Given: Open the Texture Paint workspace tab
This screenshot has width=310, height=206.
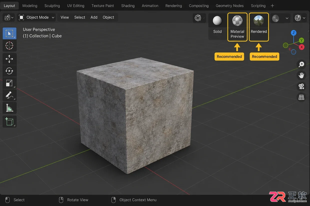Looking at the screenshot, I should tap(103, 5).
